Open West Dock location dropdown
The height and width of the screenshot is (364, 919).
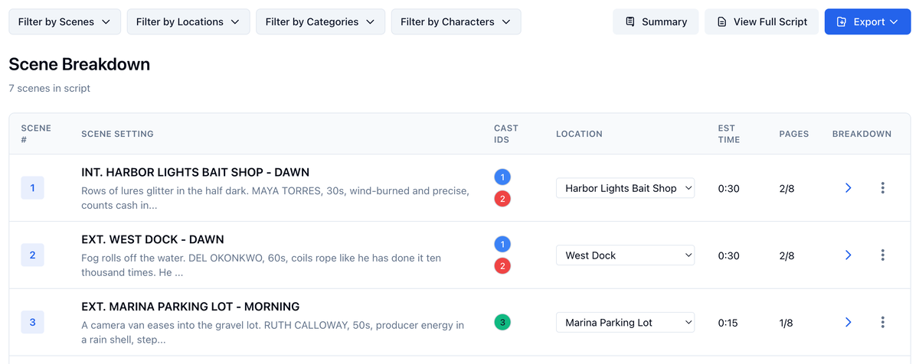pyautogui.click(x=625, y=255)
